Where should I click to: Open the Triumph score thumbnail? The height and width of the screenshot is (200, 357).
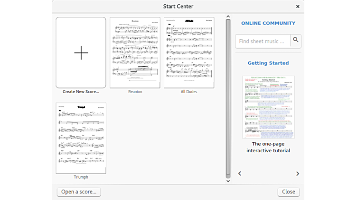(81, 138)
